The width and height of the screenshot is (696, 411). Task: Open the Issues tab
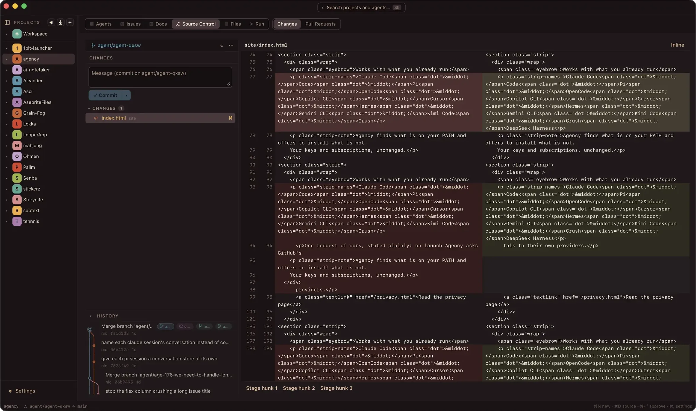[x=130, y=24]
